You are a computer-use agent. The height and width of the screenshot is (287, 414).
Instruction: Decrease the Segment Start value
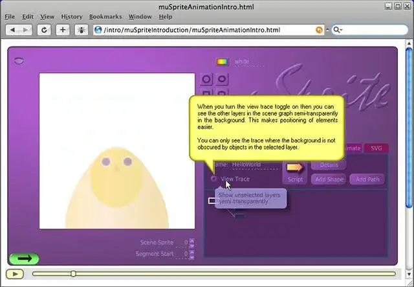coord(192,257)
